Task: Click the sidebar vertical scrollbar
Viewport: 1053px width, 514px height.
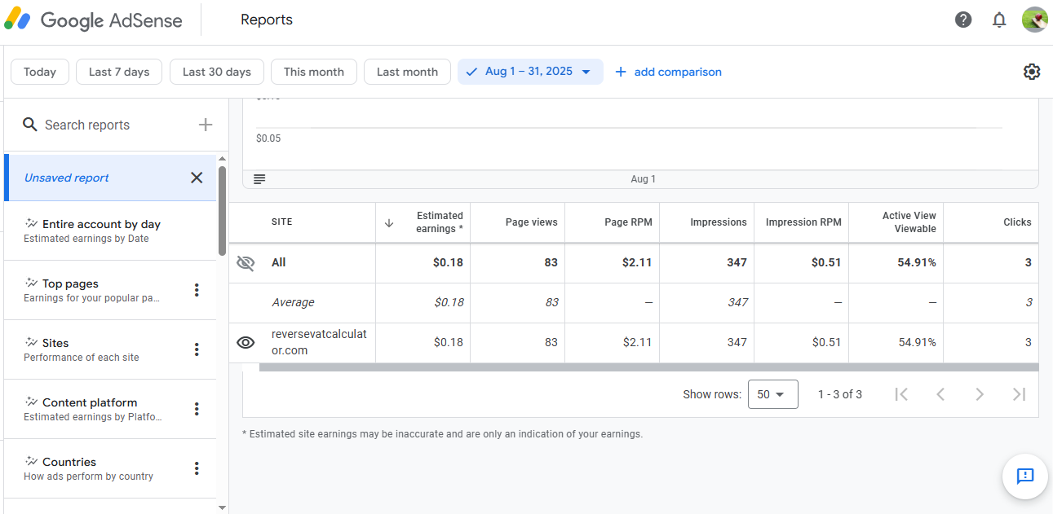Action: (x=222, y=212)
